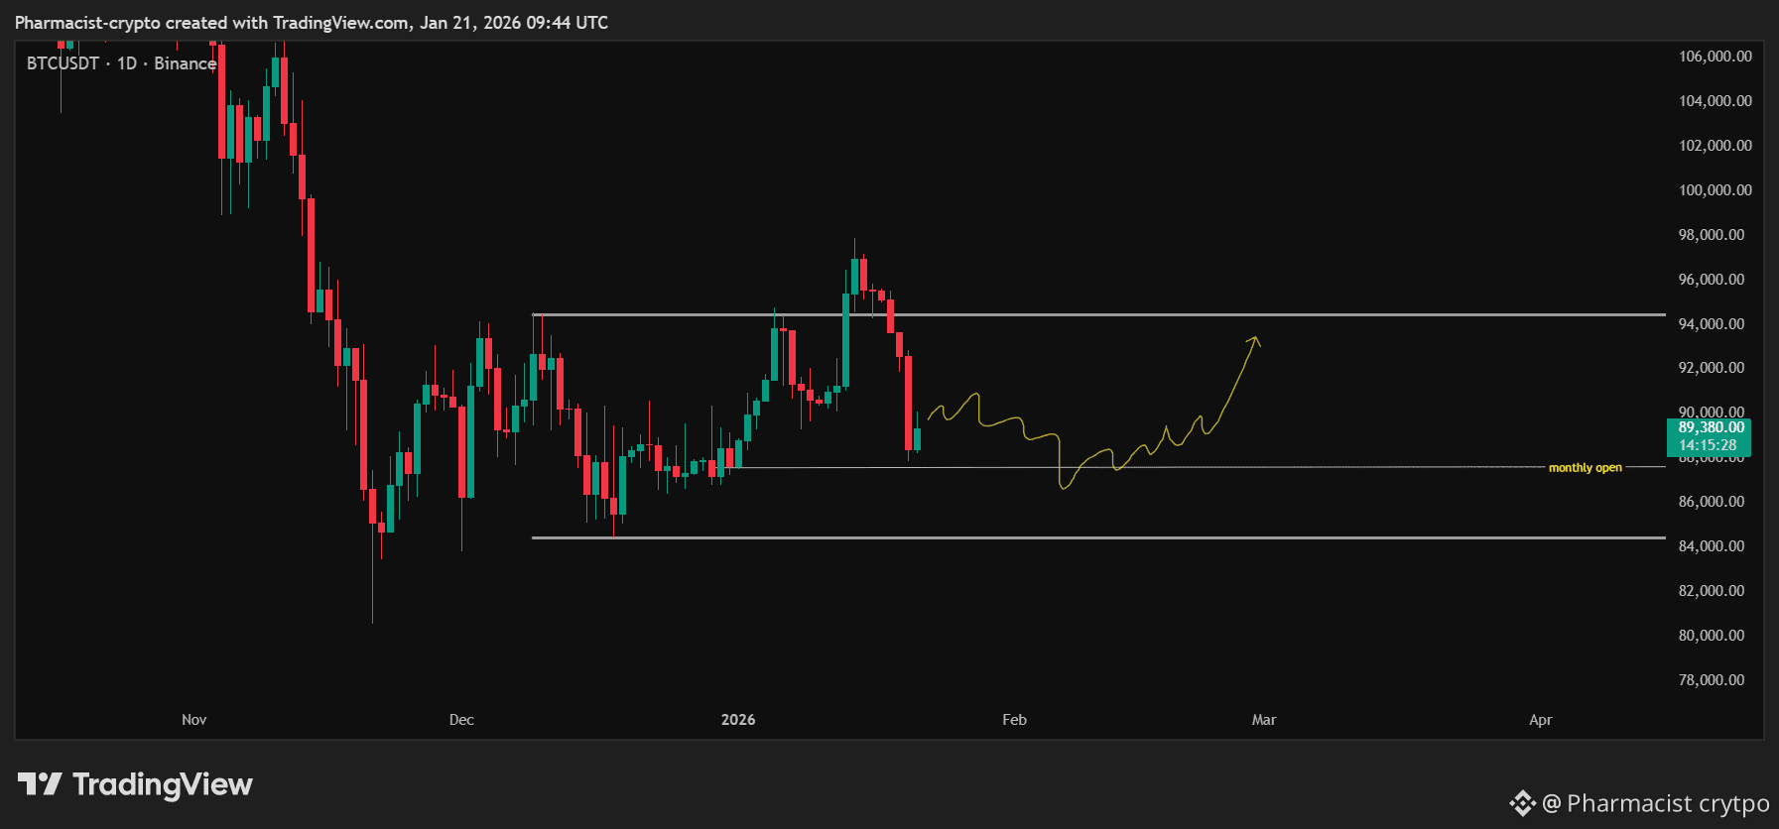Click the 2026 label on the time axis
The image size is (1779, 829).
(738, 720)
